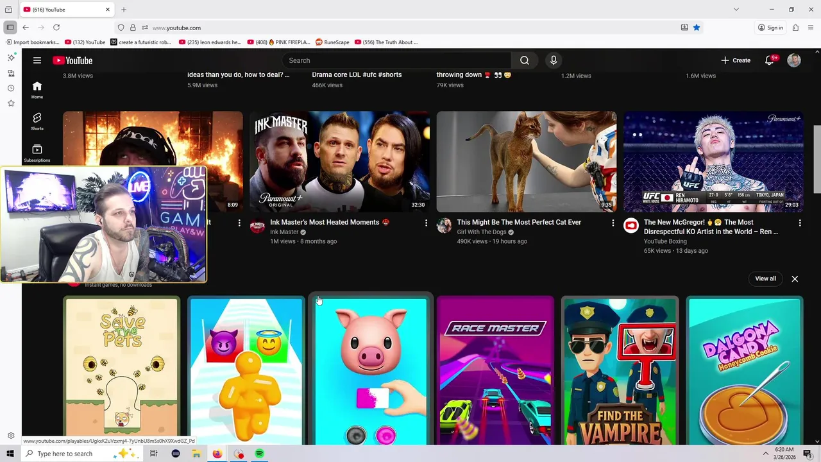This screenshot has height=462, width=821.
Task: Play the Race Master game
Action: [495, 370]
